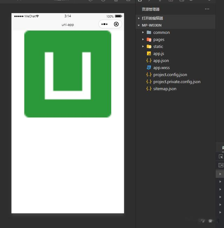Click the CSS icon beside app.wxss
This screenshot has width=224, height=228.
coord(149,68)
